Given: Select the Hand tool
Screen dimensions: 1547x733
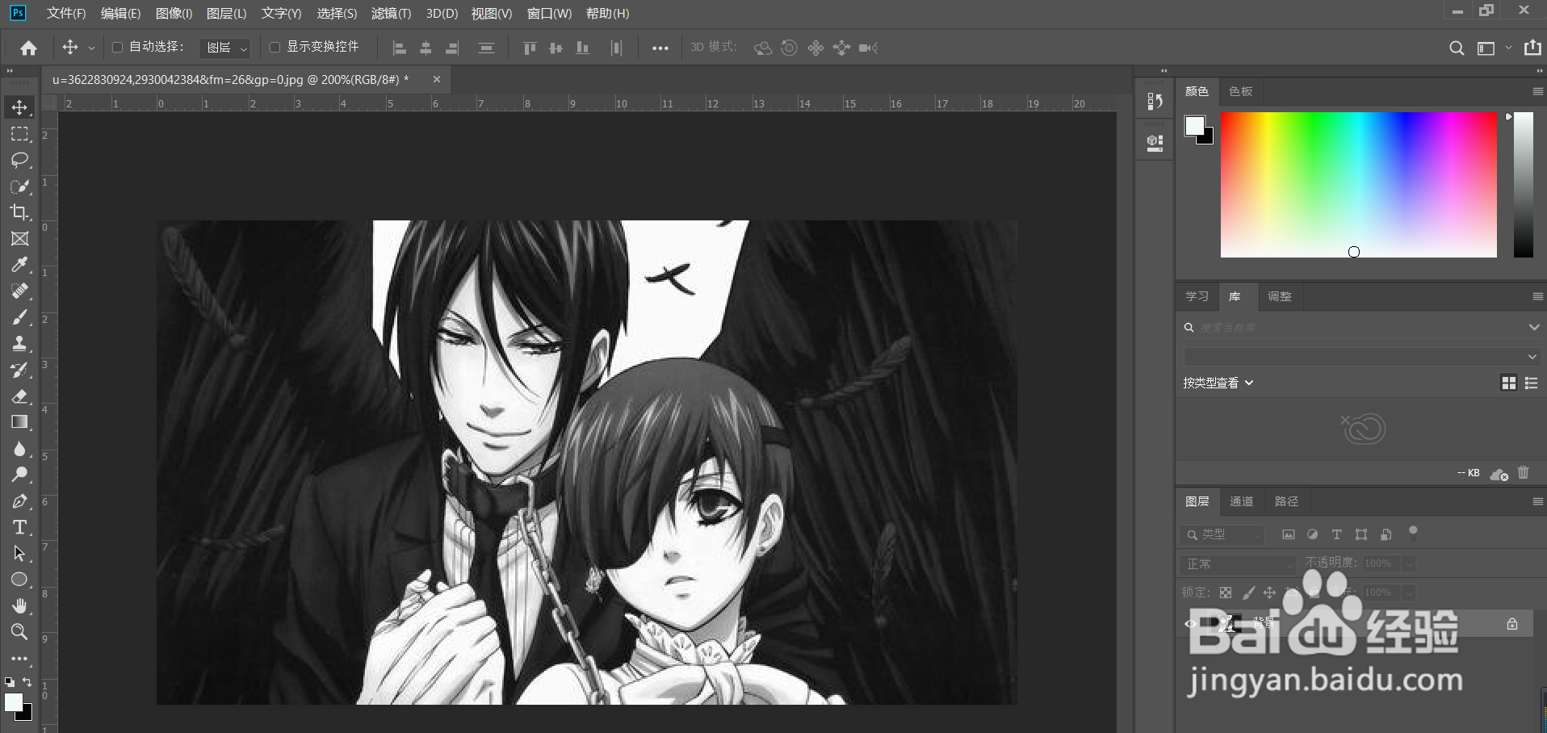Looking at the screenshot, I should [19, 605].
